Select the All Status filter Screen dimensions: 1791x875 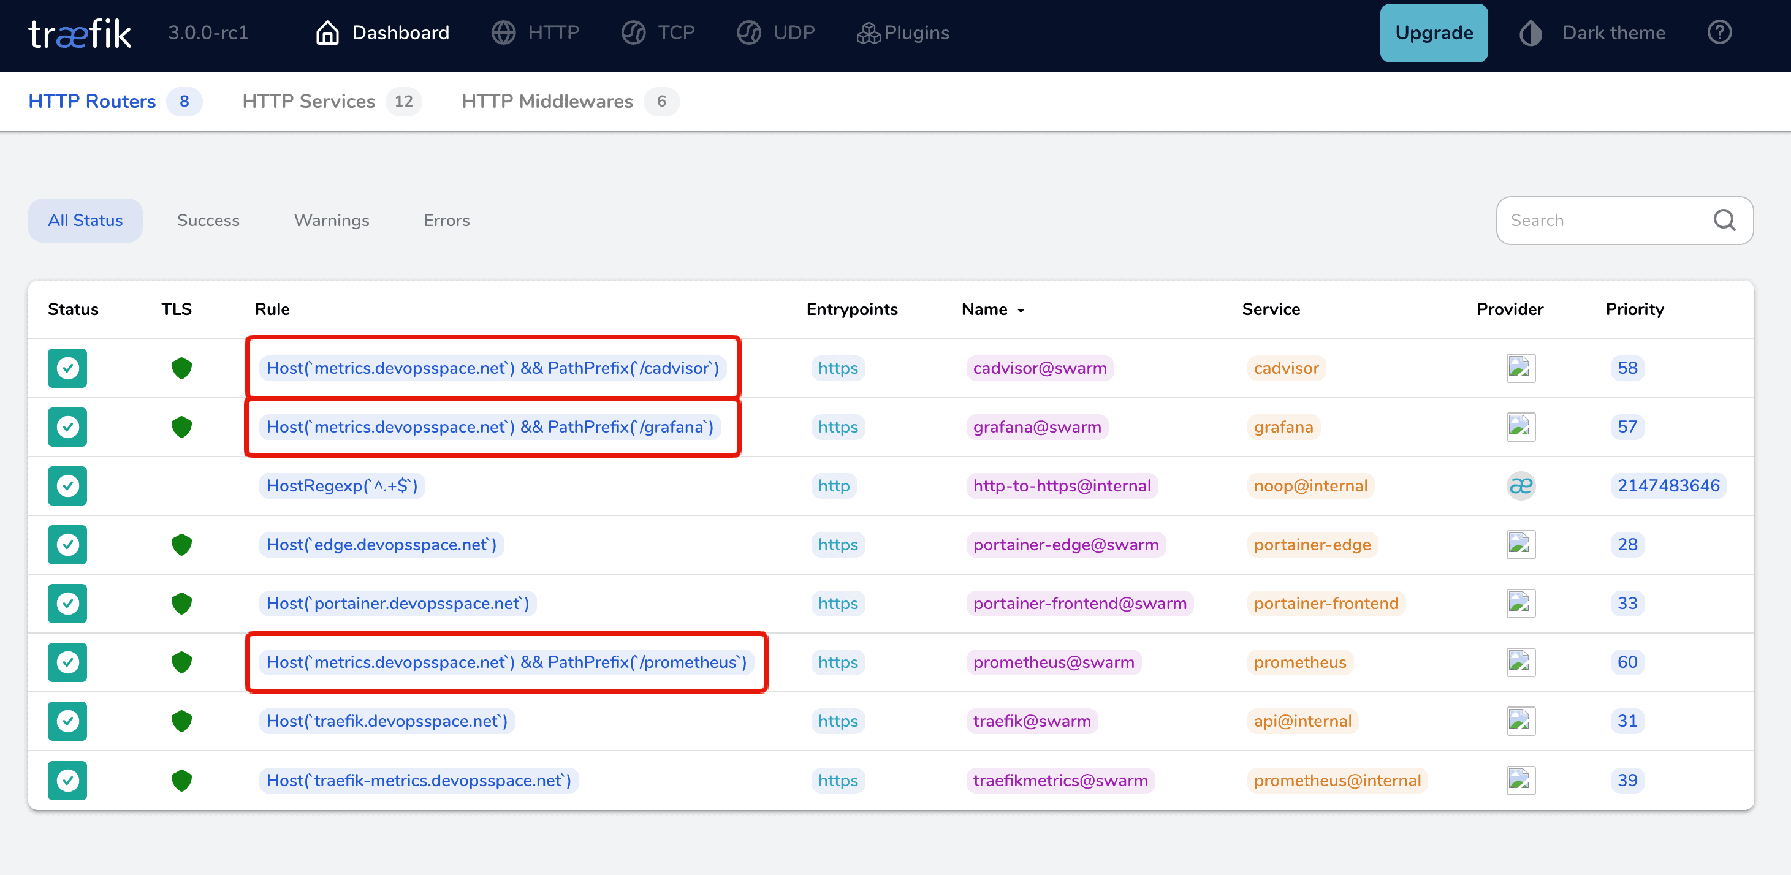[x=85, y=221]
